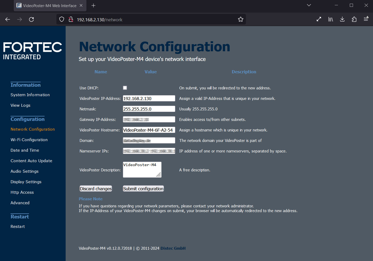Bookmark this page with the star icon
Image resolution: width=373 pixels, height=261 pixels.
point(240,19)
